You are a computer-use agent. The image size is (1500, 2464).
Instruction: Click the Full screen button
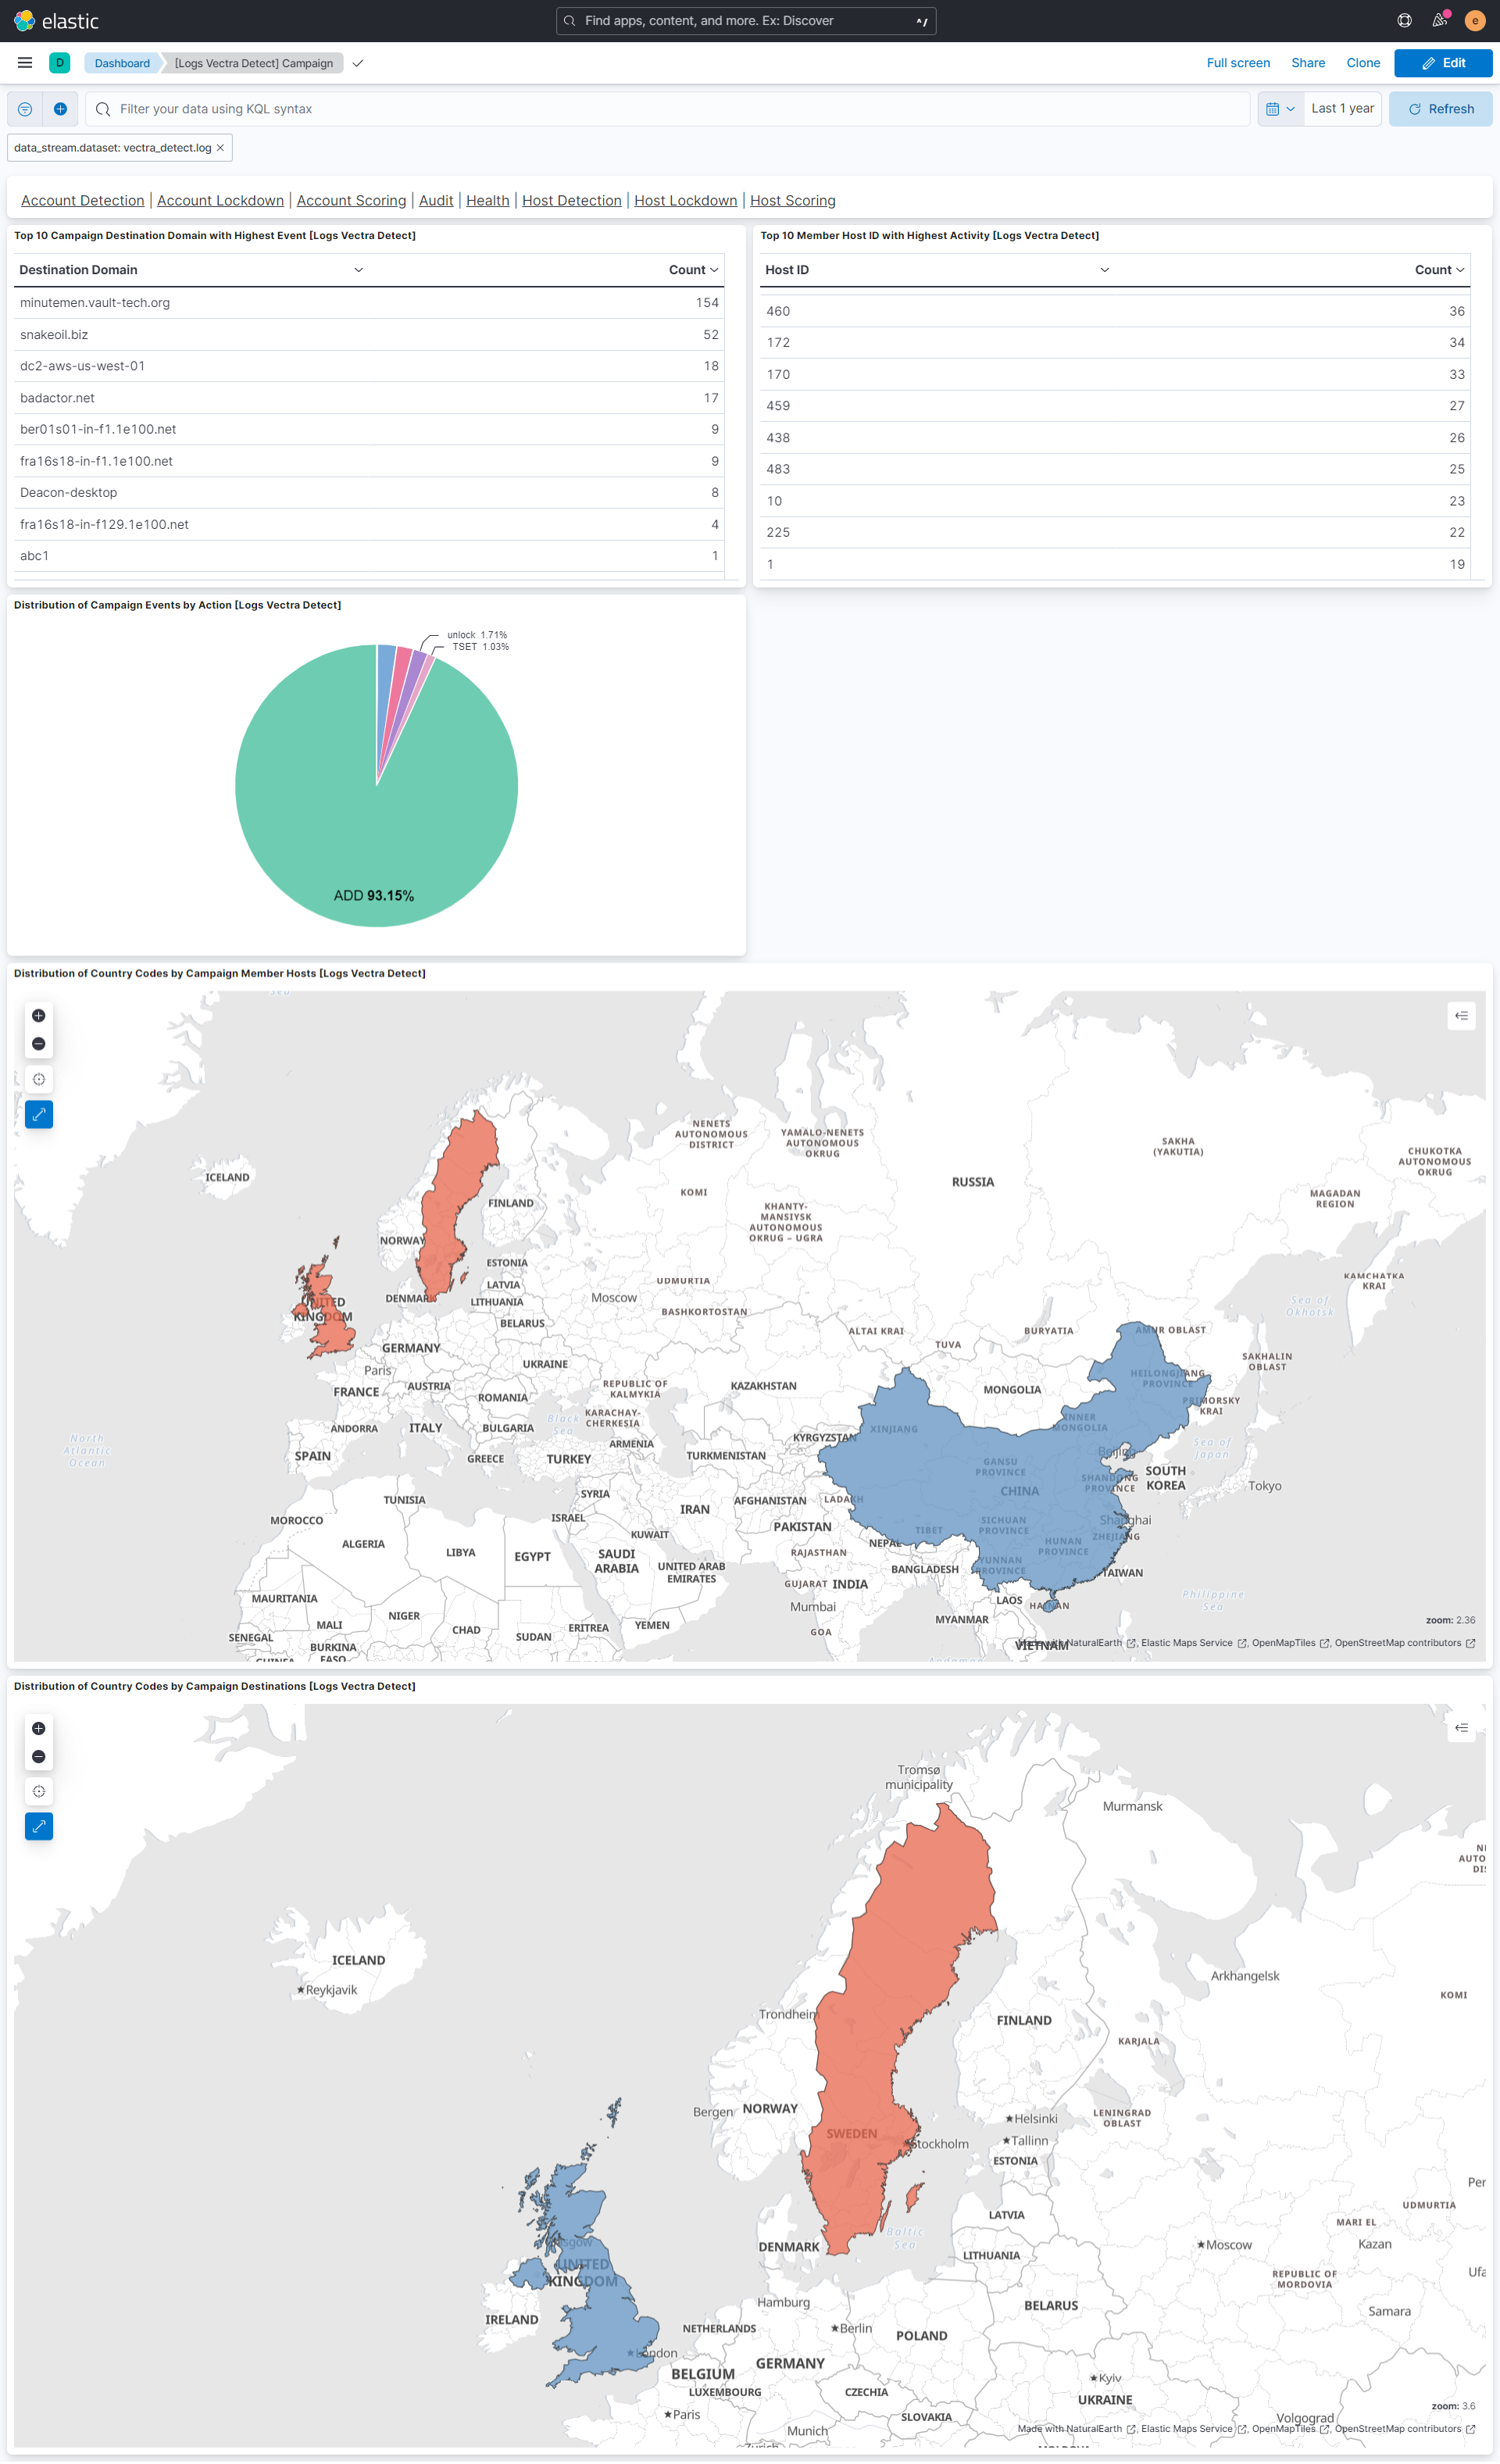(x=1238, y=63)
